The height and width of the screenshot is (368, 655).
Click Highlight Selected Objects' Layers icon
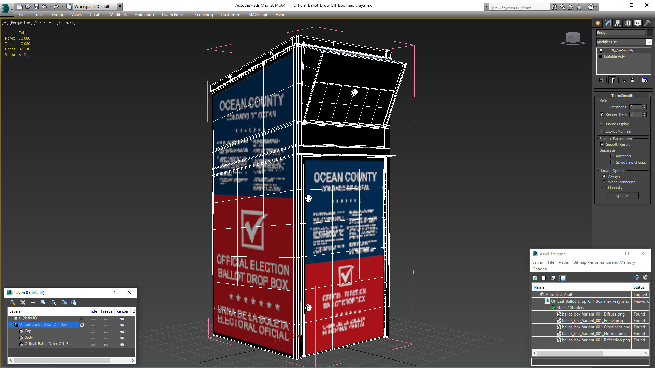pos(54,302)
